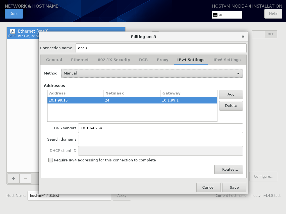Click the Done button in header
Viewport: 286px width, 214px height.
14,14
